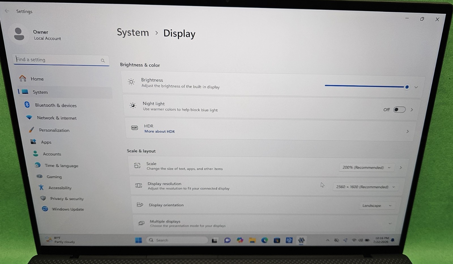Screen dimensions: 453x264
Task: Click the Scale icon
Action: (x=137, y=165)
